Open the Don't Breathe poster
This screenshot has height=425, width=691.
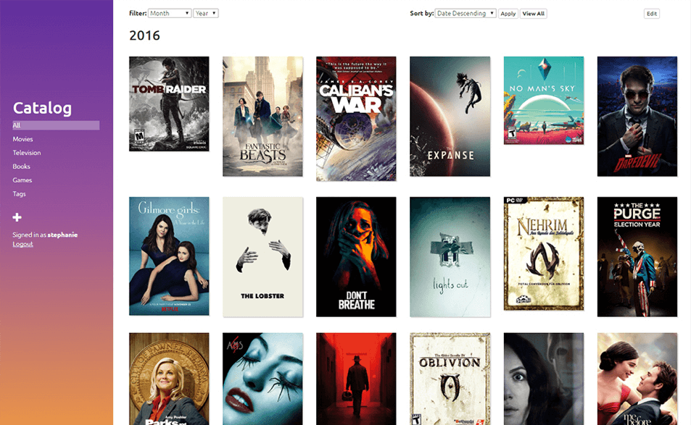[x=356, y=257]
